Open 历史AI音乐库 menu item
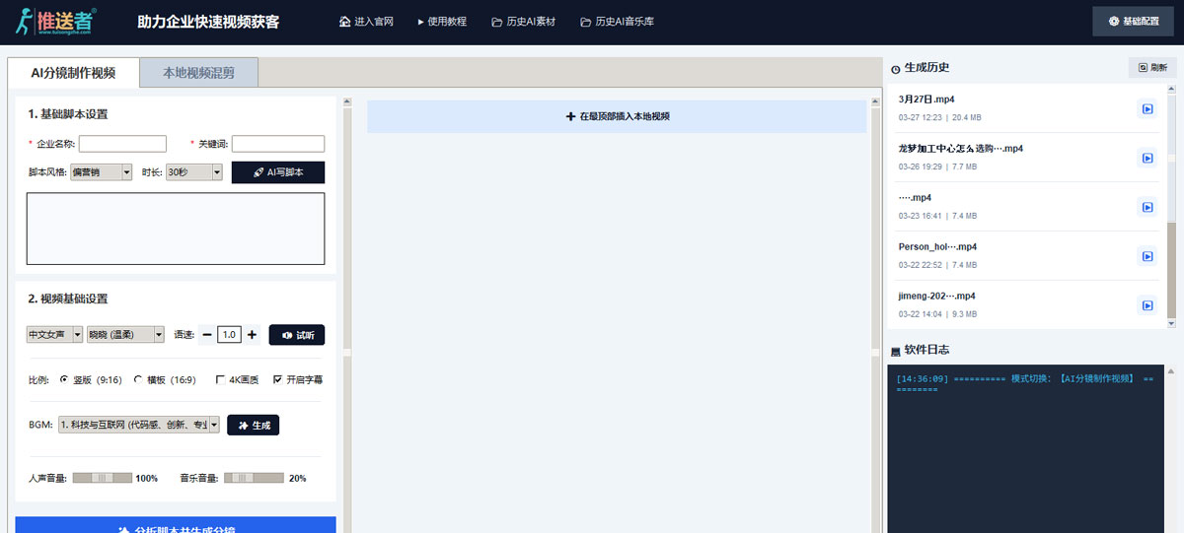Screen dimensions: 1184x533 (x=618, y=21)
